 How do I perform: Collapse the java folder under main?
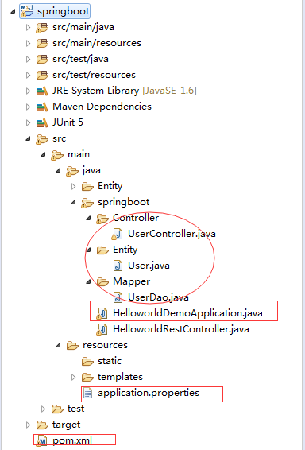(x=59, y=170)
